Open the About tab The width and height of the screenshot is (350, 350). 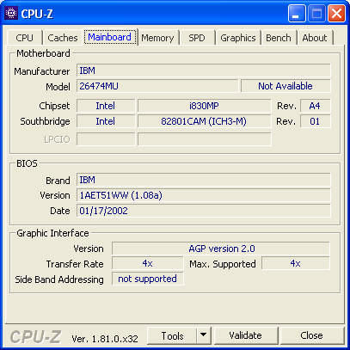[x=315, y=38]
